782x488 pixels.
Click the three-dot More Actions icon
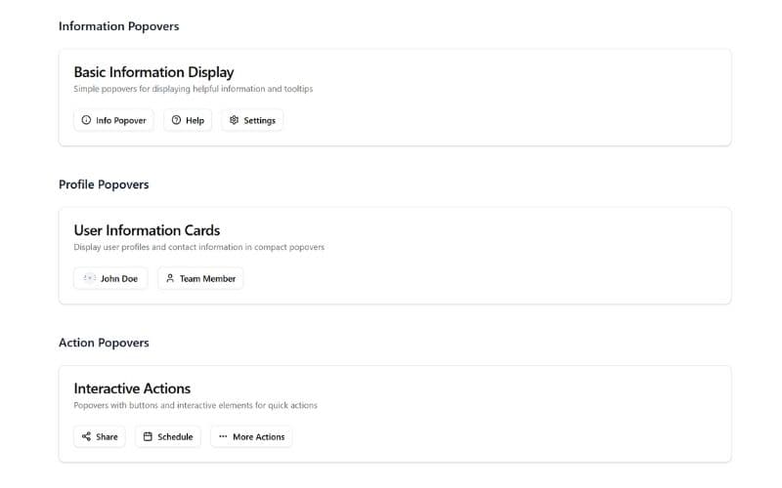tap(223, 437)
